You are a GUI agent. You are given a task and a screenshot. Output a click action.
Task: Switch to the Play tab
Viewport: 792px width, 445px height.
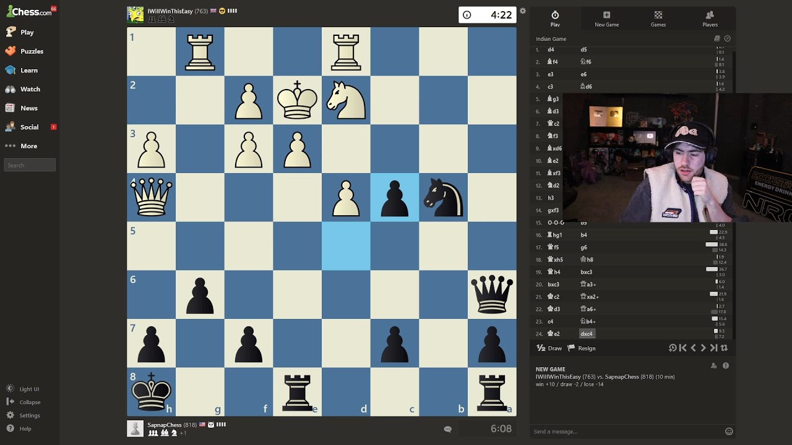coord(555,19)
